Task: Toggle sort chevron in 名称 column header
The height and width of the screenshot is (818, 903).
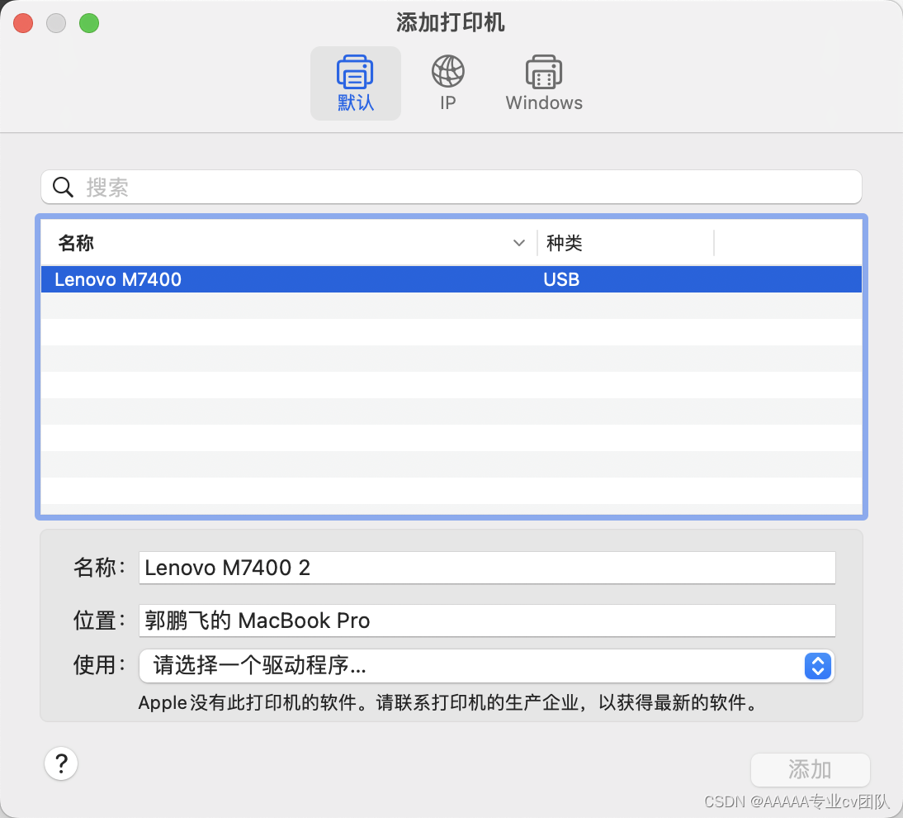Action: coord(519,243)
